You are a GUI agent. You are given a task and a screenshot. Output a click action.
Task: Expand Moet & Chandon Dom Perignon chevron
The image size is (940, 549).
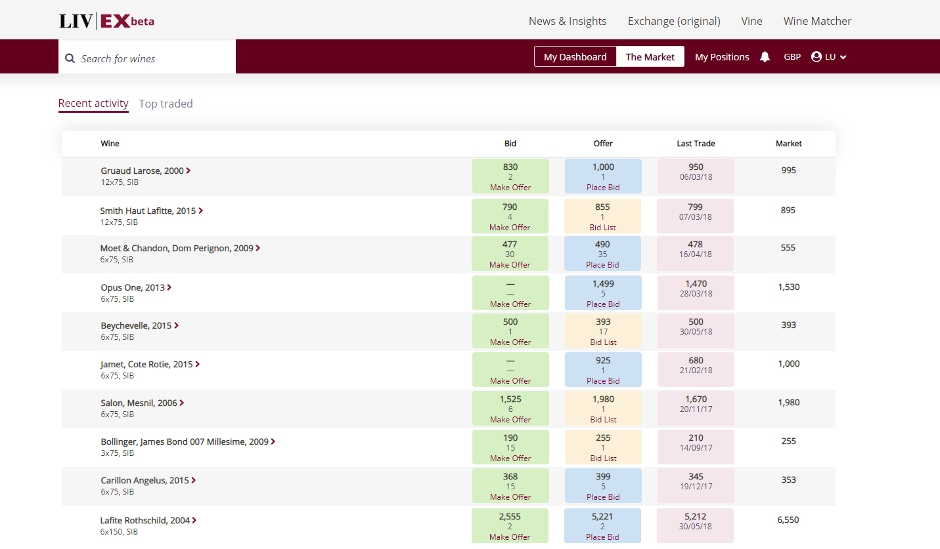coord(257,248)
